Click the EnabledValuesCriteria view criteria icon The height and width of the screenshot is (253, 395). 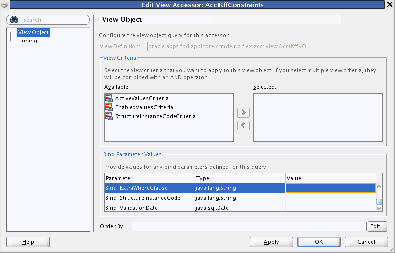tap(109, 107)
